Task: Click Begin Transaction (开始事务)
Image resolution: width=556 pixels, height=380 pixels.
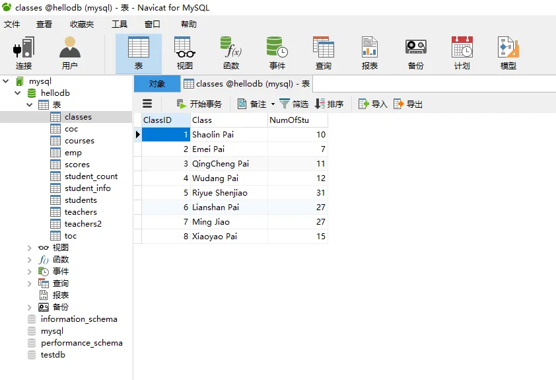Action: point(199,104)
